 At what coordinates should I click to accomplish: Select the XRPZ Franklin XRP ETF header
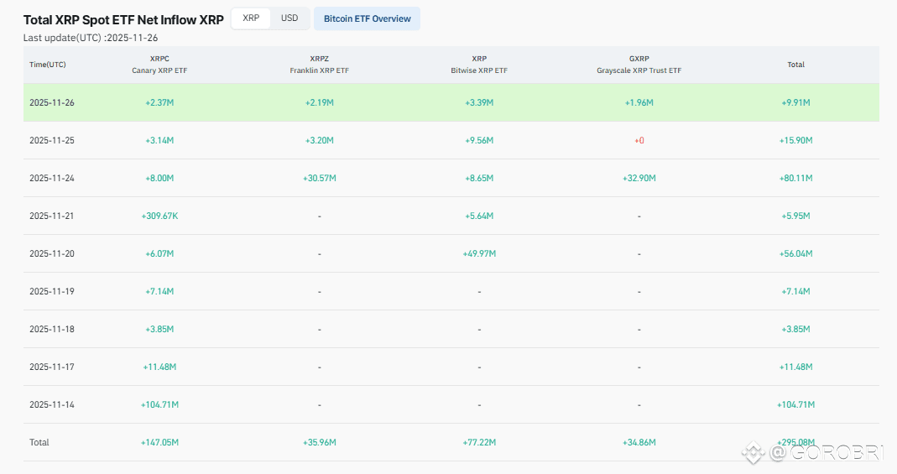coord(319,65)
